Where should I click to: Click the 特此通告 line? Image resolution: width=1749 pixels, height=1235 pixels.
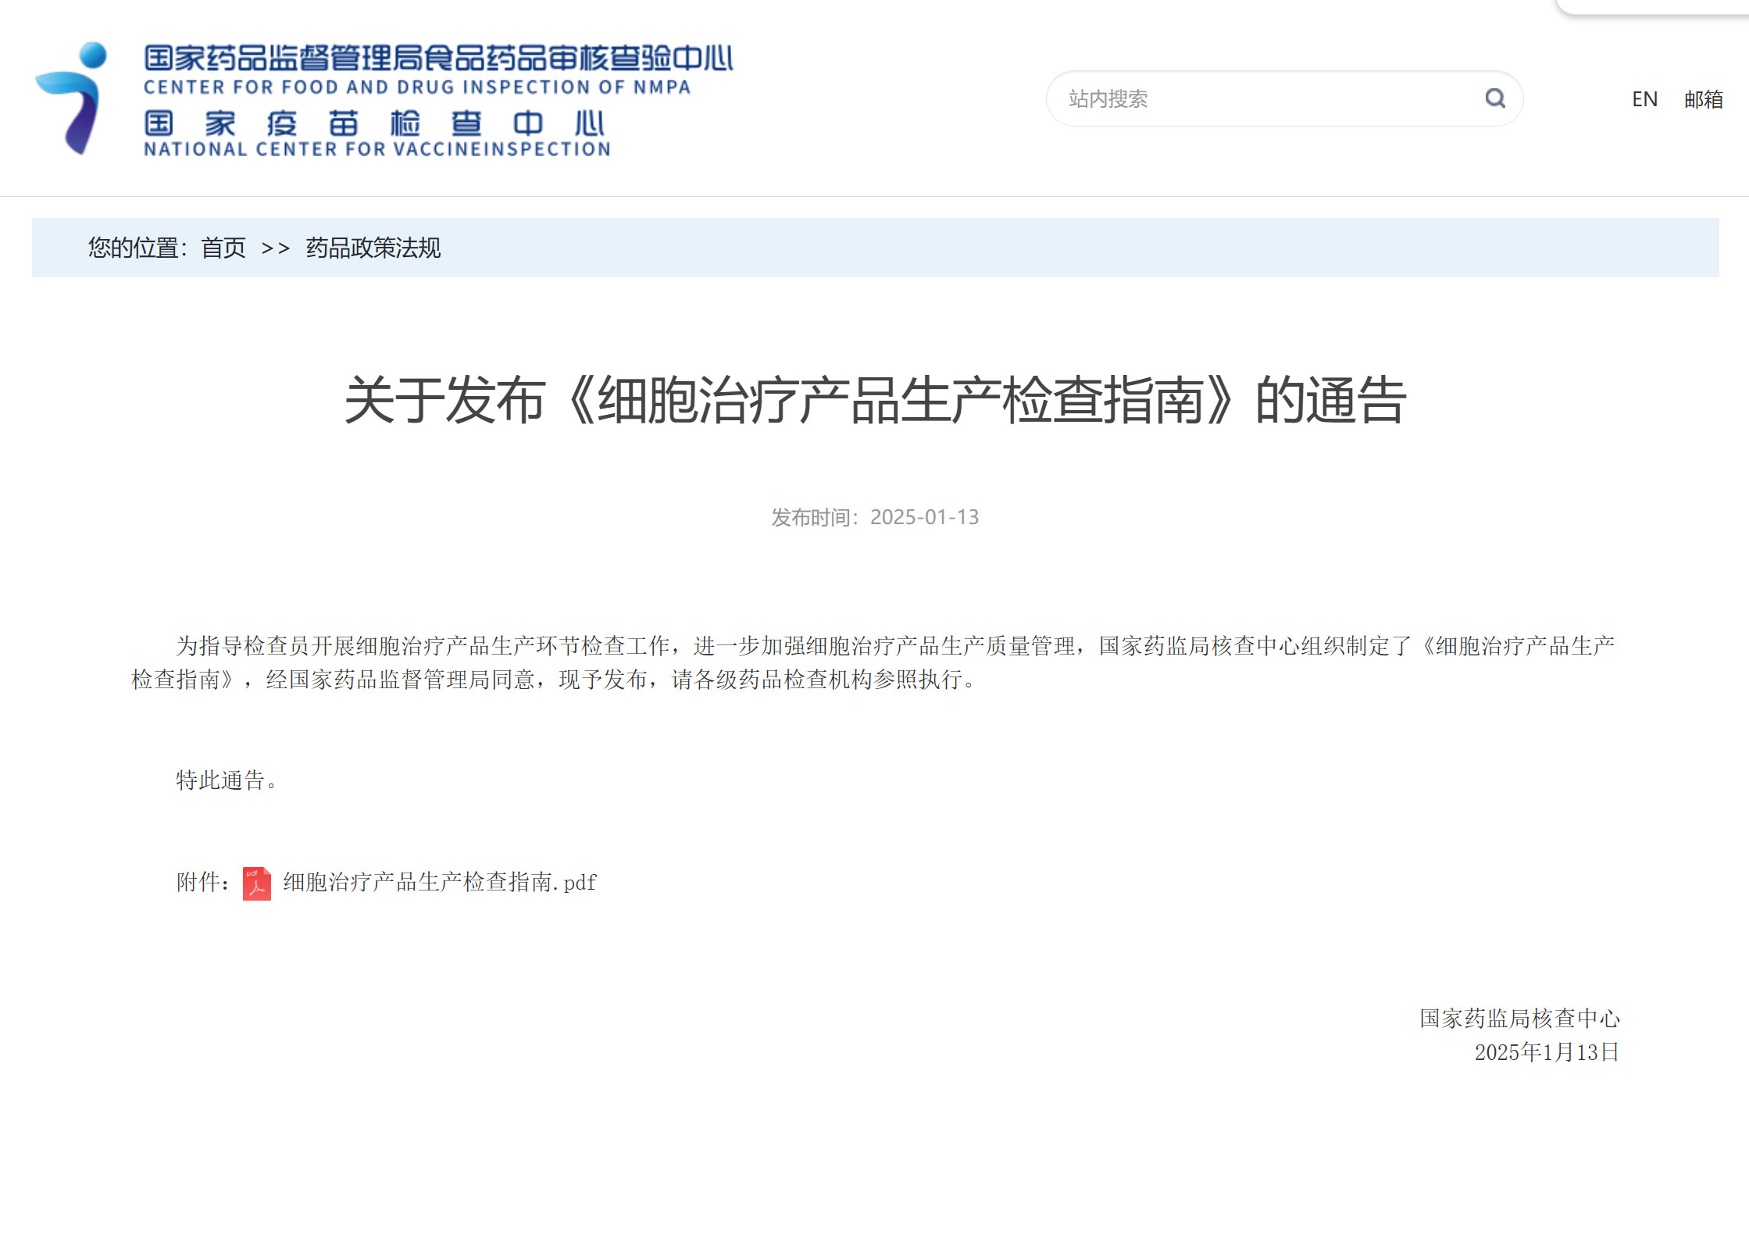click(x=227, y=780)
